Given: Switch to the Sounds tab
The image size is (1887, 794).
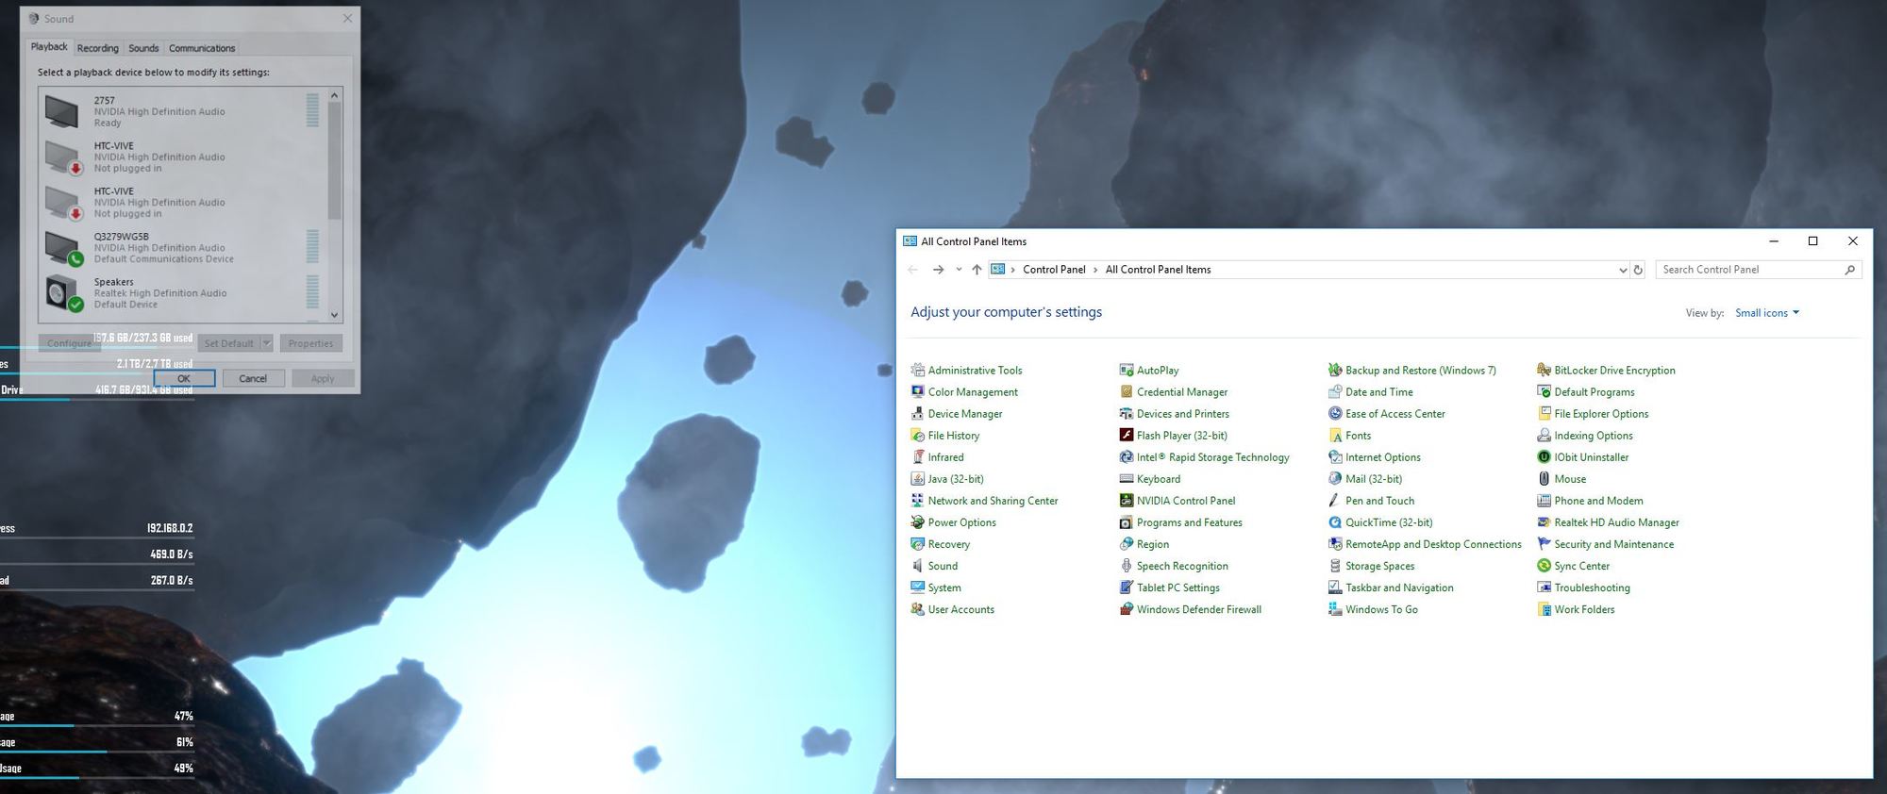Looking at the screenshot, I should coord(143,48).
